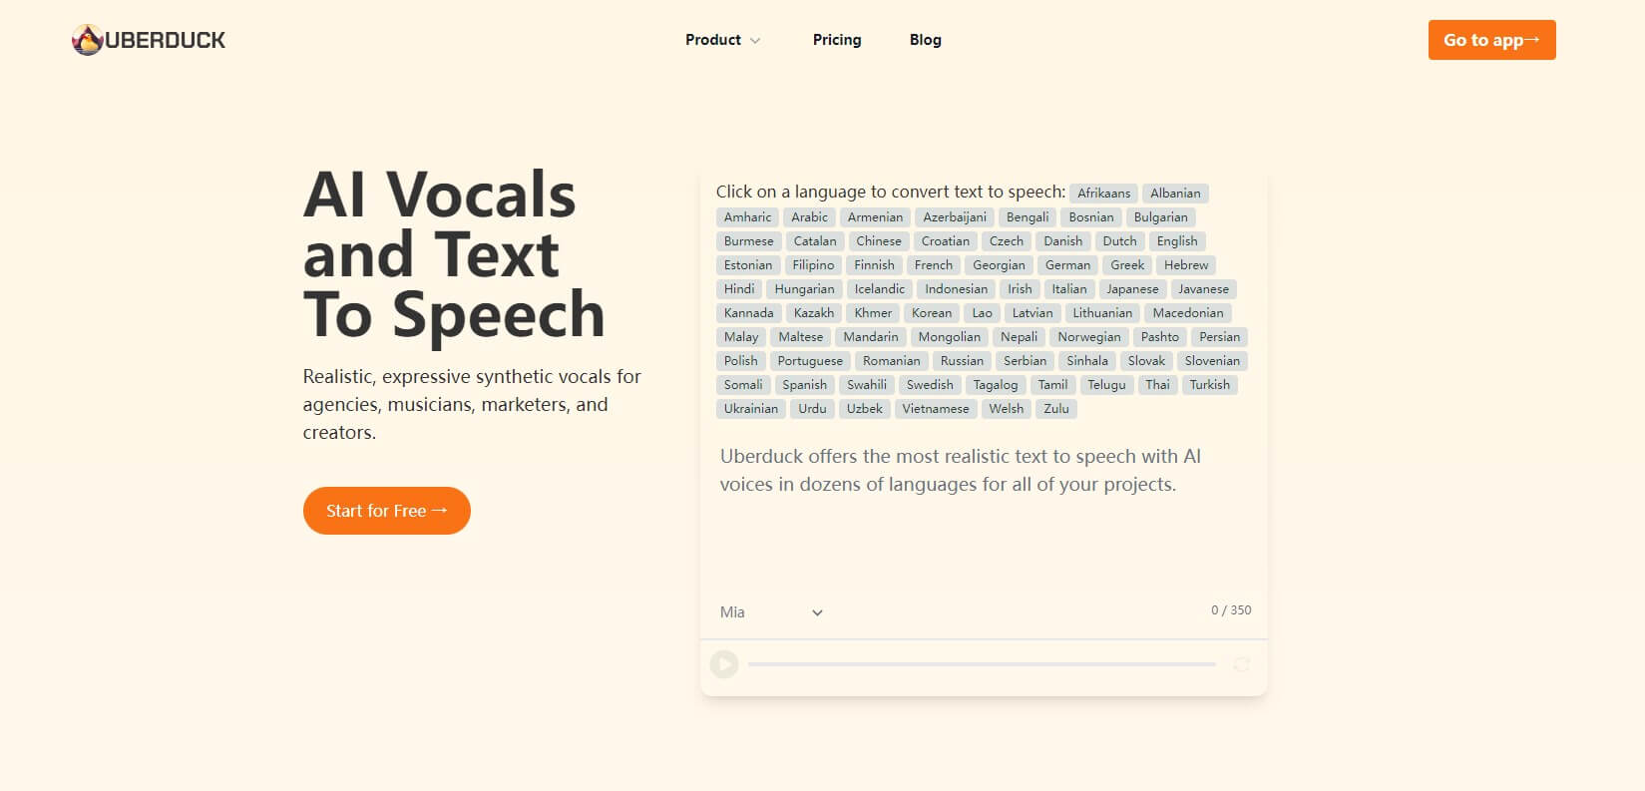Click the audio progress slider track
The image size is (1645, 791).
pos(982,664)
